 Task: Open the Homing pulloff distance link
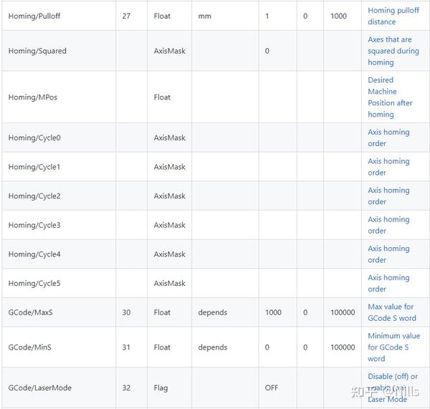pos(393,16)
